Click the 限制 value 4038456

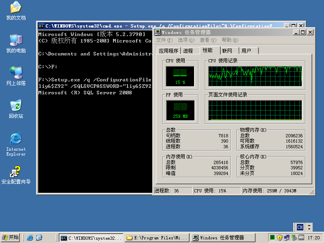[x=220, y=168]
